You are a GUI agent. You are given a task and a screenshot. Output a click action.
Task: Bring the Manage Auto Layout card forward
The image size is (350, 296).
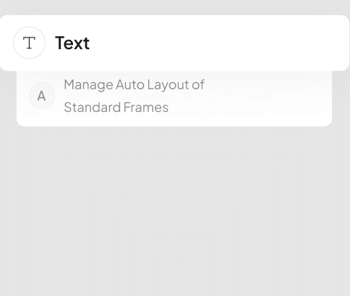coord(174,98)
